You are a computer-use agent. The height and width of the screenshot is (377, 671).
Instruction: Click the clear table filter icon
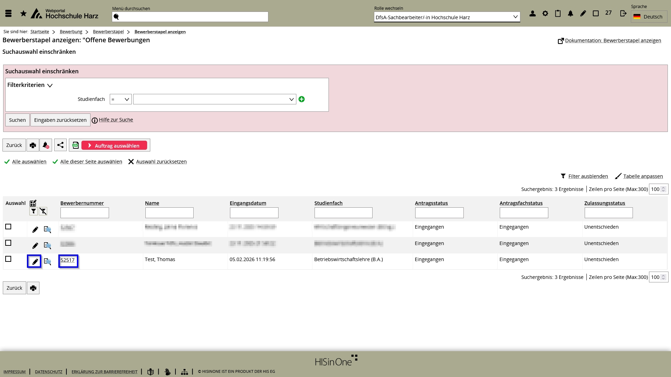(x=43, y=211)
